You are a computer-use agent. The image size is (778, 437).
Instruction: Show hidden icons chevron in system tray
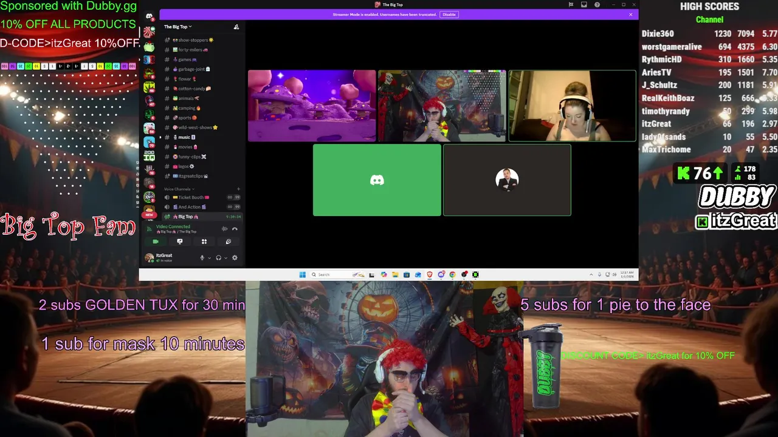point(591,274)
